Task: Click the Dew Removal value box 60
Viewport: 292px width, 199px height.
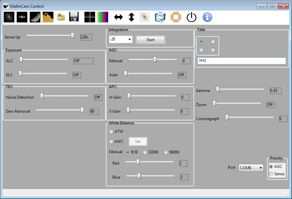Action: click(x=94, y=111)
